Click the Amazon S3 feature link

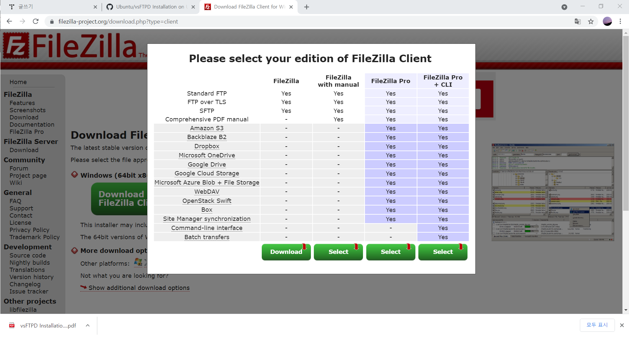207,128
